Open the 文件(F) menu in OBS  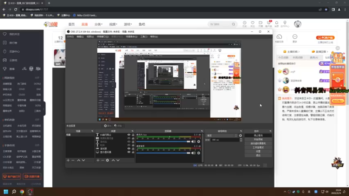pos(70,37)
